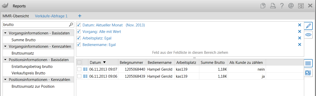Add a new tab with plus icon
Image resolution: width=316 pixels, height=96 pixels.
(x=80, y=16)
